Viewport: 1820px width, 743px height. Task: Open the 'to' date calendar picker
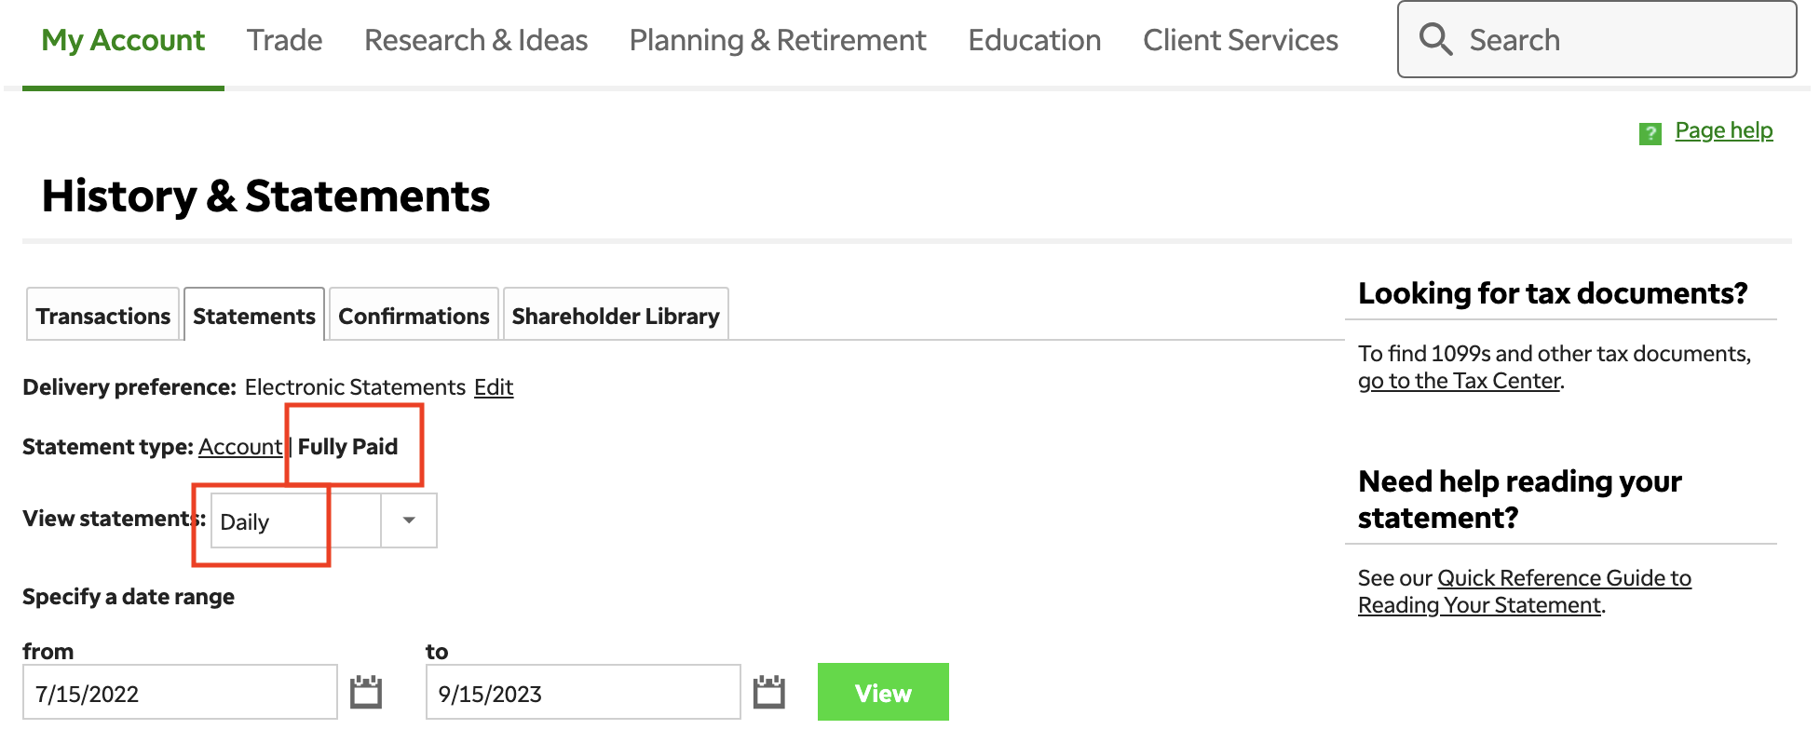[x=768, y=692]
